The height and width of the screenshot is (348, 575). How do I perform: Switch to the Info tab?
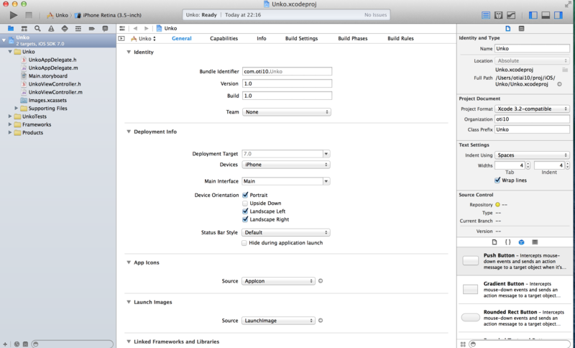(262, 39)
